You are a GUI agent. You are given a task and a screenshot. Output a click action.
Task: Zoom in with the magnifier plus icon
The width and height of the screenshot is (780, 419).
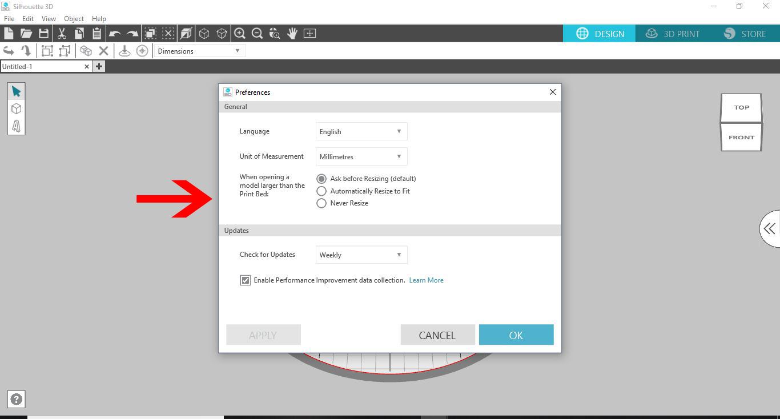tap(240, 33)
